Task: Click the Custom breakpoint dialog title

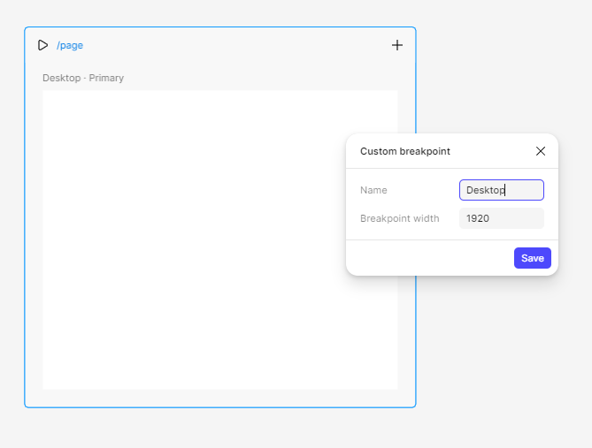Action: click(405, 151)
